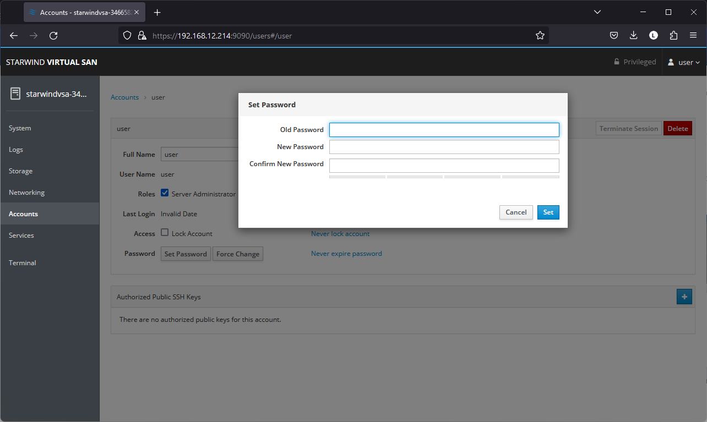Click the browser address bar URL
707x422 pixels.
click(222, 36)
